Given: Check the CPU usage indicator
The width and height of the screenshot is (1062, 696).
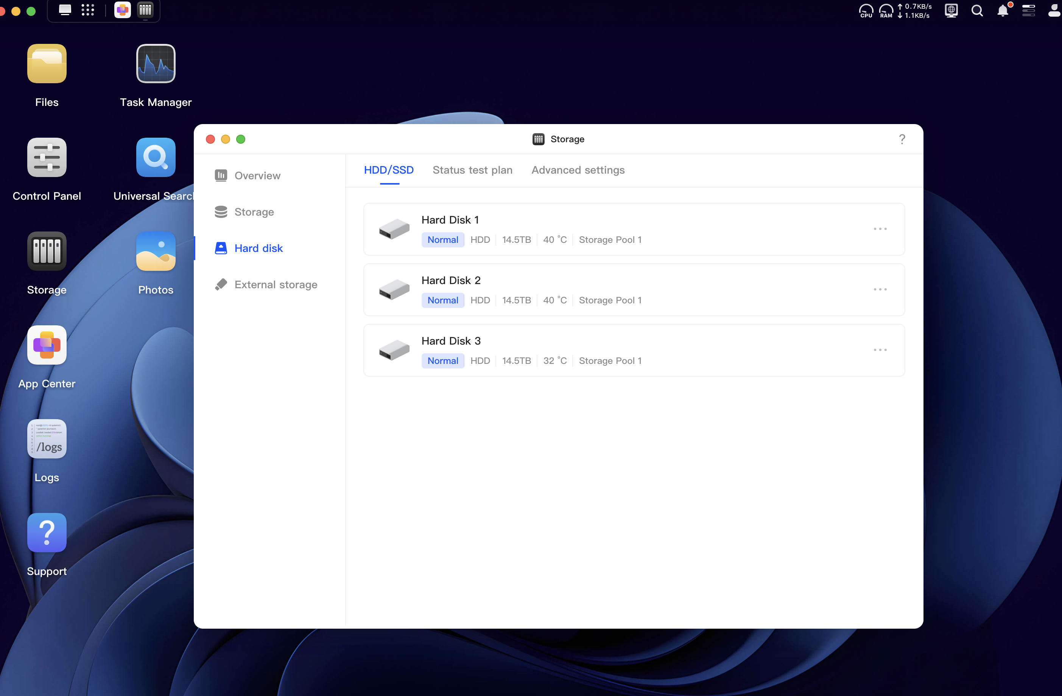Looking at the screenshot, I should [x=866, y=11].
